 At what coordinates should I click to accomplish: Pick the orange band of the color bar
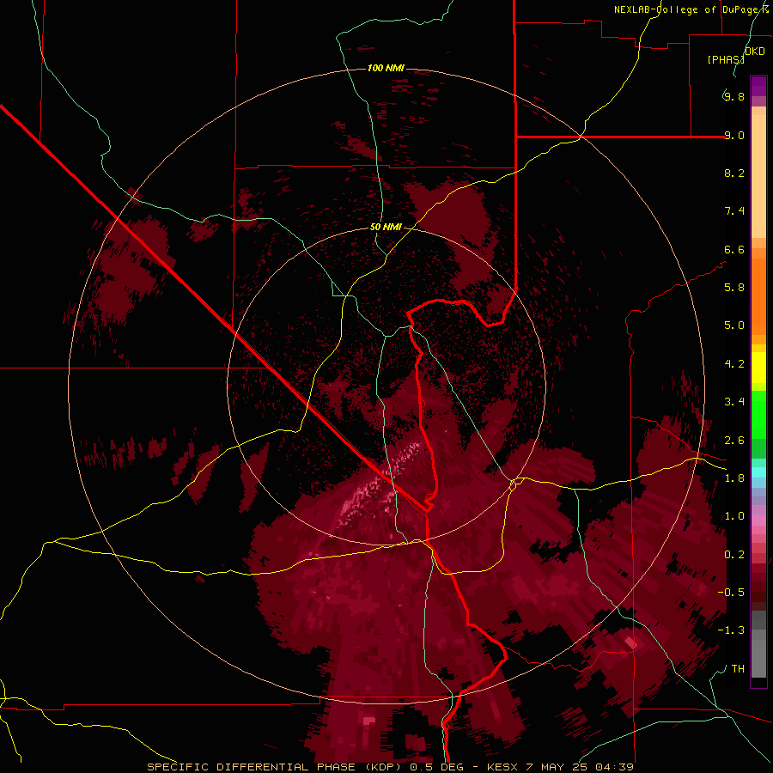(758, 296)
